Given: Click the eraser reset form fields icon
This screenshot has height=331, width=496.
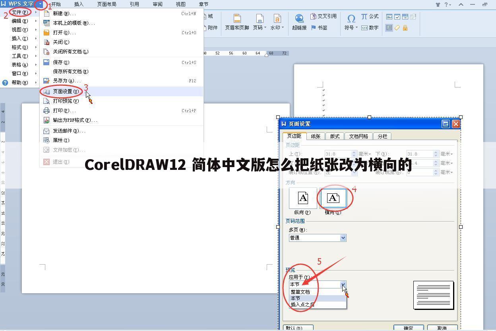Looking at the screenshot, I should click(x=397, y=28).
